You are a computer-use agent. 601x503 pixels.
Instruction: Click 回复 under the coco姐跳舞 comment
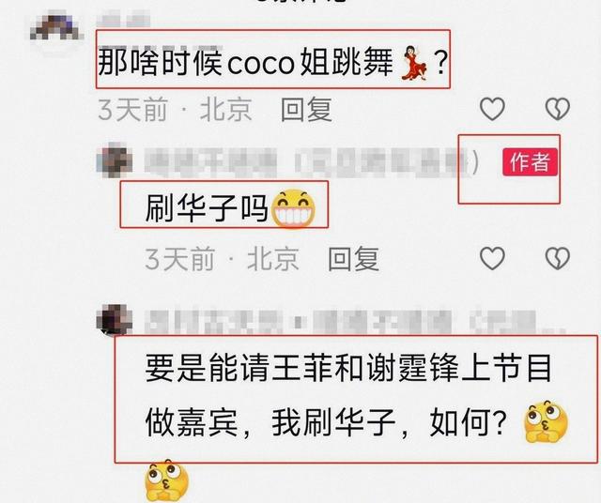pyautogui.click(x=306, y=110)
